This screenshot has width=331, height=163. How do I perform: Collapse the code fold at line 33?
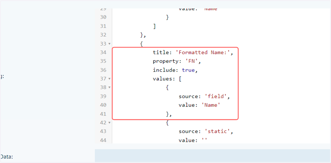(110, 44)
